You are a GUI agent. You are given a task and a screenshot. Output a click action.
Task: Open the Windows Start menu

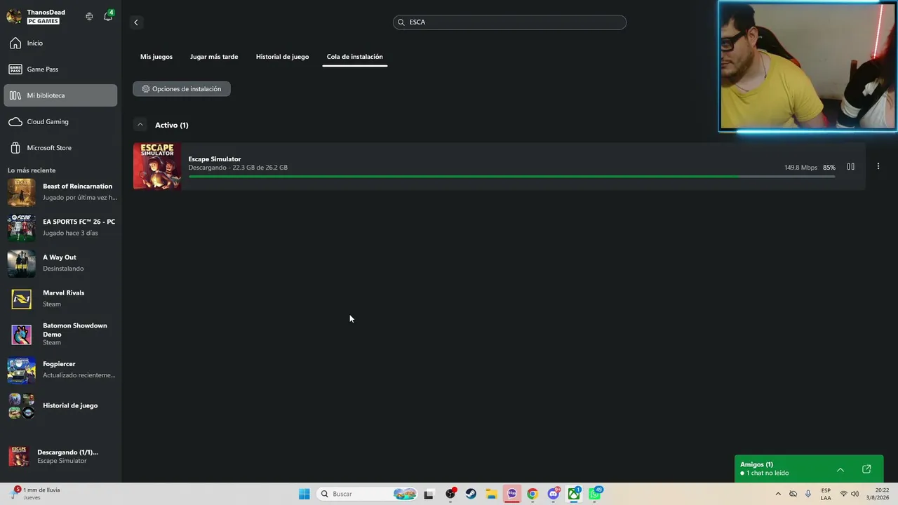[x=304, y=494]
